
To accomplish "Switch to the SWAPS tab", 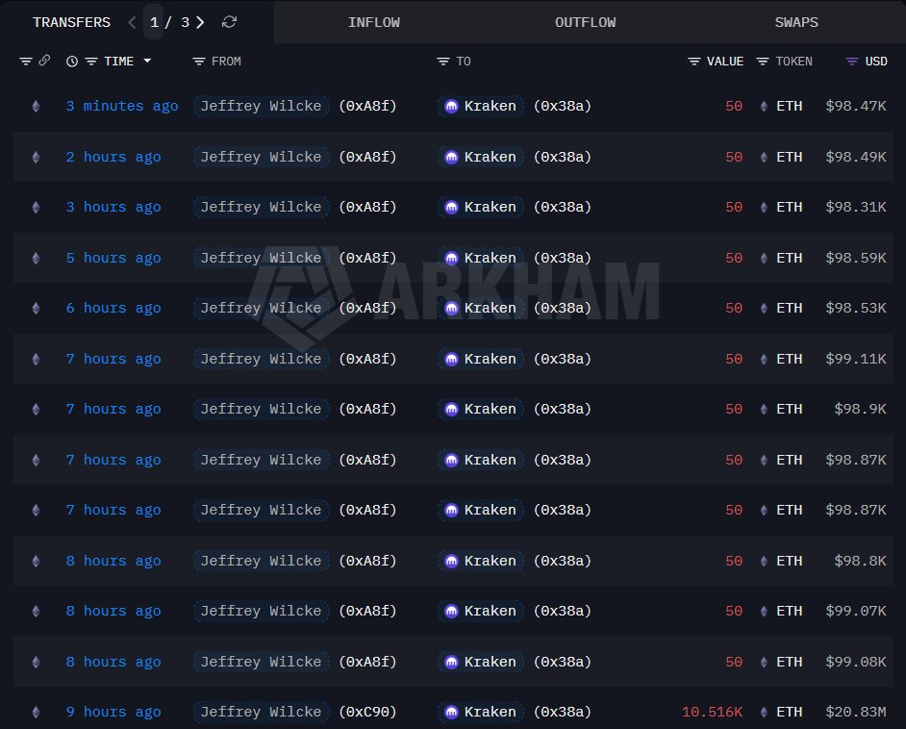I will (x=796, y=22).
